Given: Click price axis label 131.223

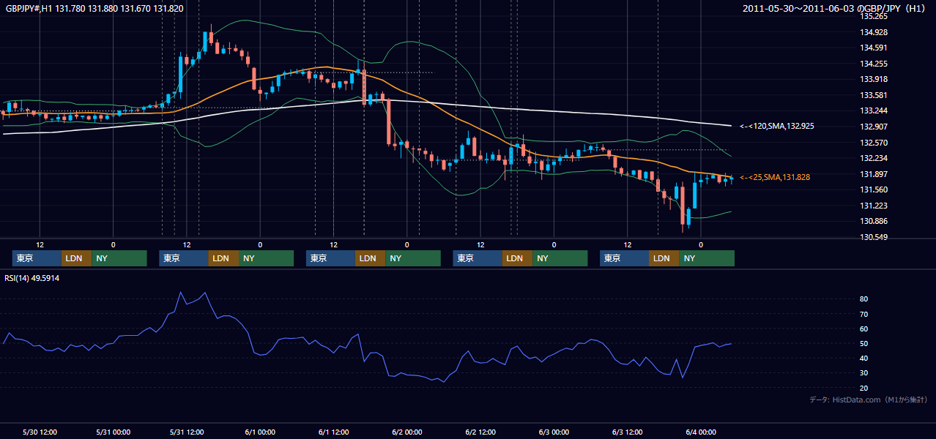Looking at the screenshot, I should coord(873,206).
